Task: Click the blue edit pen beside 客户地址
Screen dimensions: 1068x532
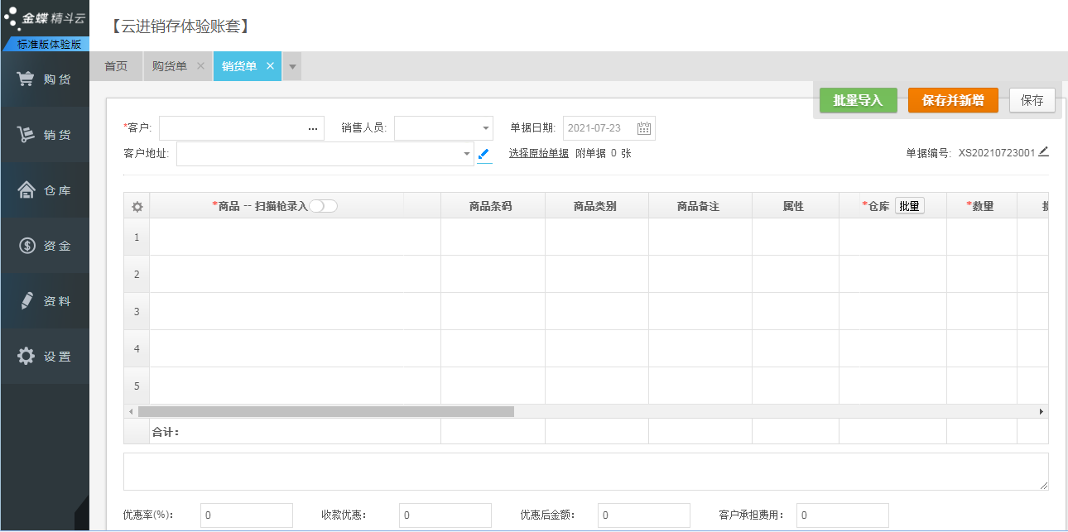Action: pyautogui.click(x=484, y=154)
